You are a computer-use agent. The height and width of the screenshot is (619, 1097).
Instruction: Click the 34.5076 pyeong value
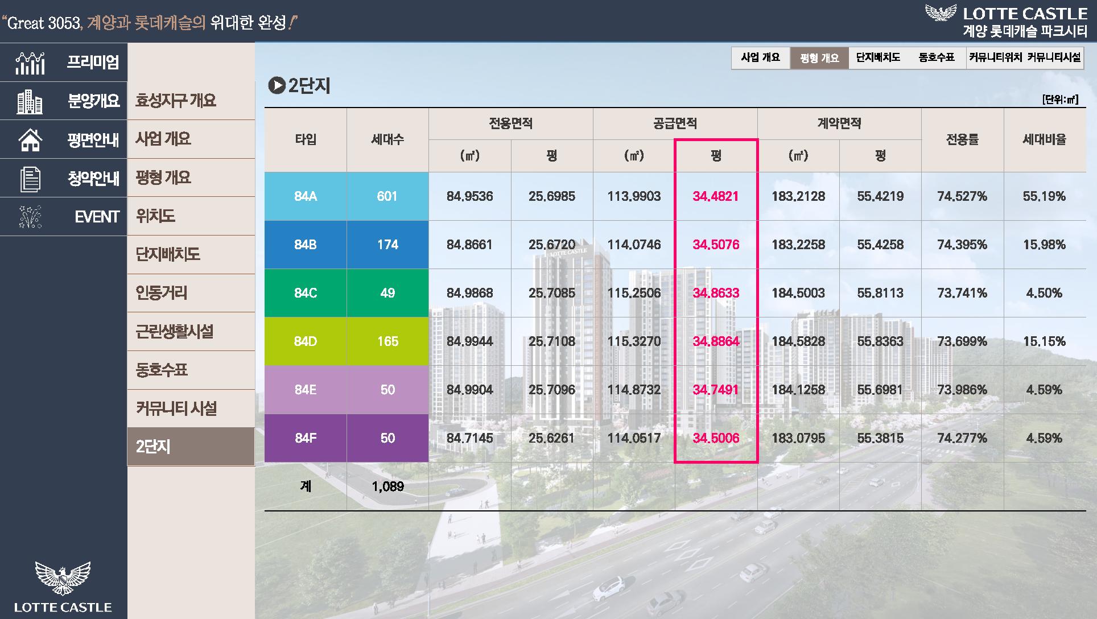click(716, 245)
